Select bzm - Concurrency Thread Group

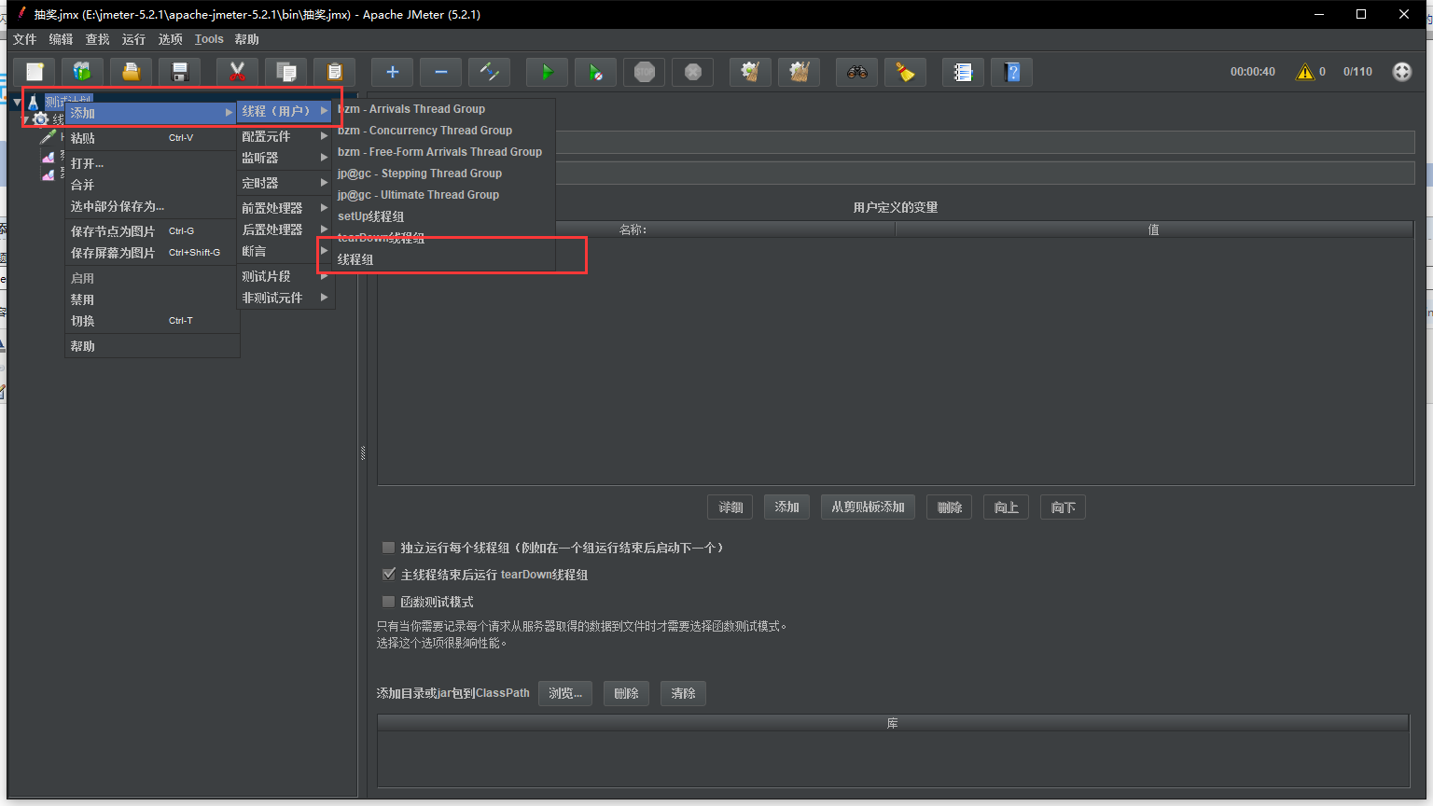click(444, 131)
